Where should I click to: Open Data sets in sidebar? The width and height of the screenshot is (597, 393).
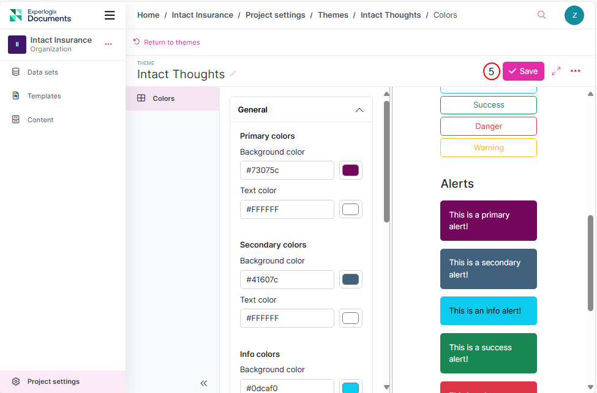pos(42,72)
